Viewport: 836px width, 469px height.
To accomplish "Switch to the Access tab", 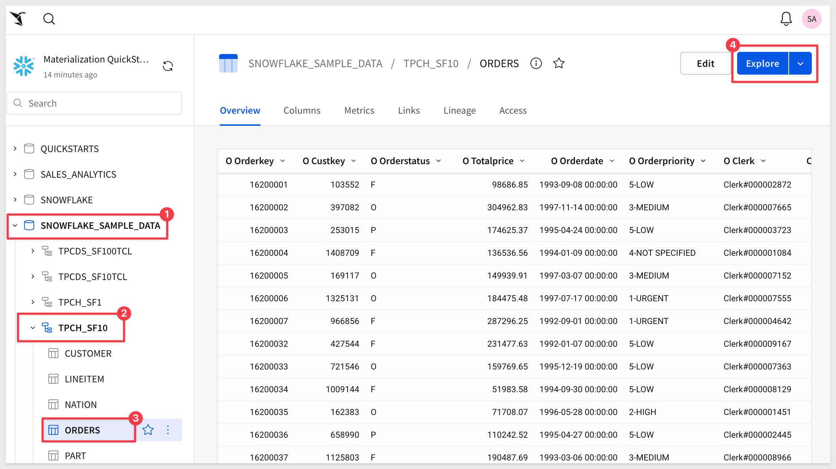I will tap(513, 110).
